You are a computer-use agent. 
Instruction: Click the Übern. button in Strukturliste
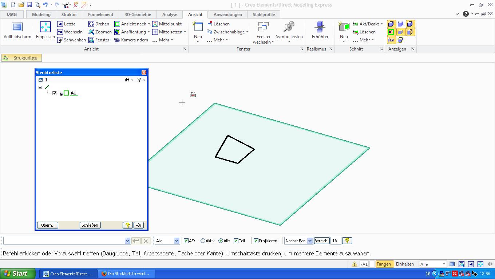point(48,225)
